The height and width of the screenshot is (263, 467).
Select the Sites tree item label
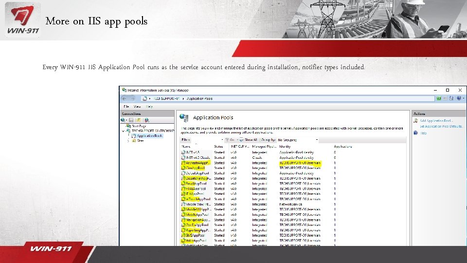coord(140,141)
